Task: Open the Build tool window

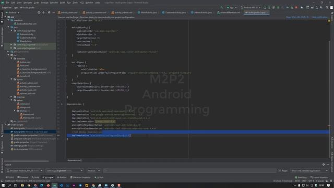Action: click(x=35, y=178)
